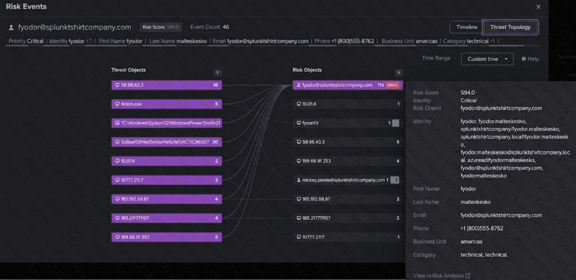Click person icon on mickey.pereie risk object
This screenshot has width=576, height=280.
299,180
